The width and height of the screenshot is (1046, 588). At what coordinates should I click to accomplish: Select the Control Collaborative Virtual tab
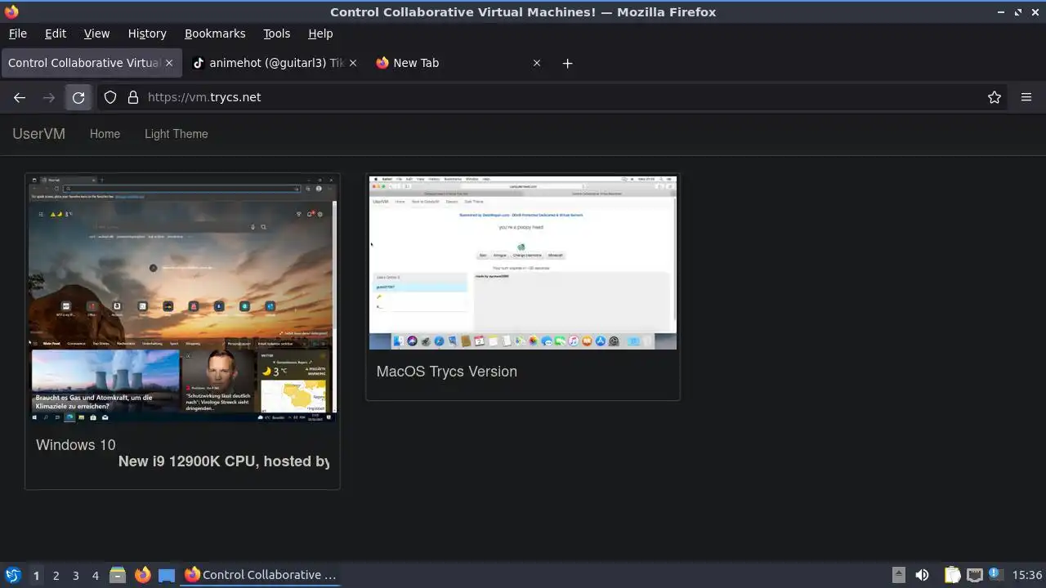pyautogui.click(x=91, y=63)
